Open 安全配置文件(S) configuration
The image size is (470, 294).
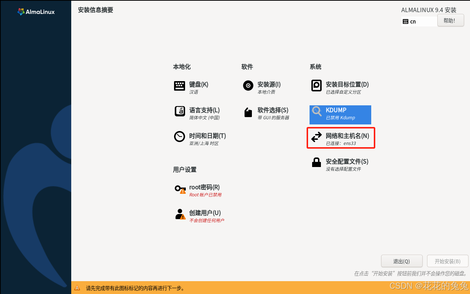[347, 161]
